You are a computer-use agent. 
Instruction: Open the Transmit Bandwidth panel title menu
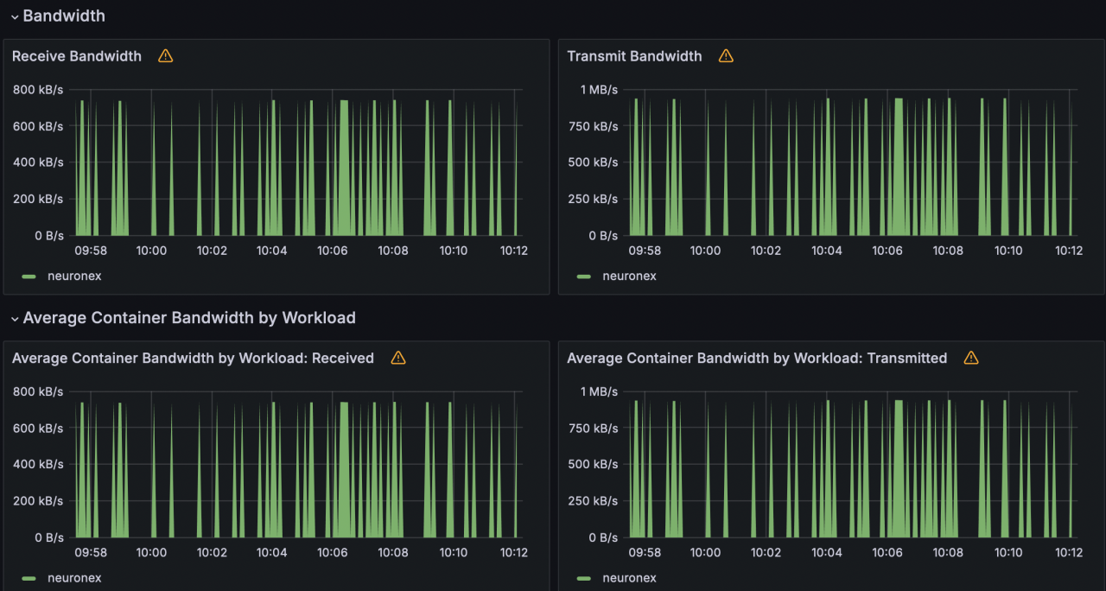pos(634,56)
